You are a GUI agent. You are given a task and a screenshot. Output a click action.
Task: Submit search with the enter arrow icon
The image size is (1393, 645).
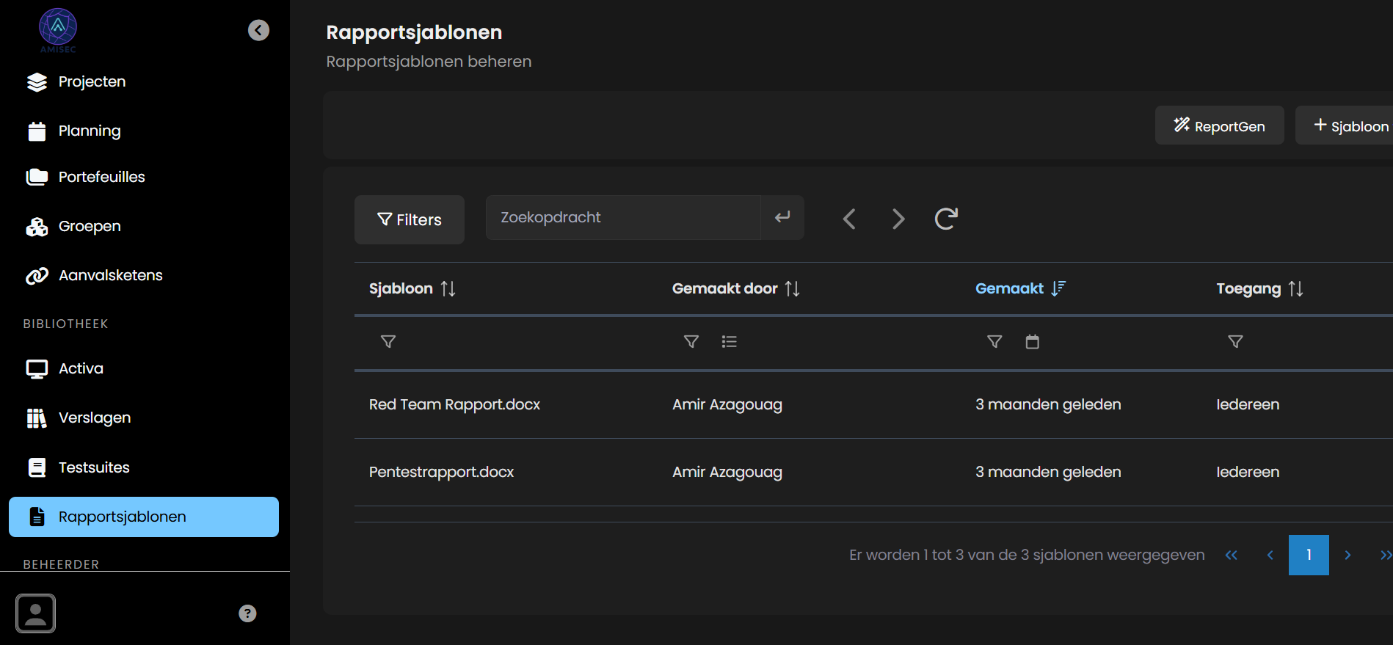[x=782, y=217]
